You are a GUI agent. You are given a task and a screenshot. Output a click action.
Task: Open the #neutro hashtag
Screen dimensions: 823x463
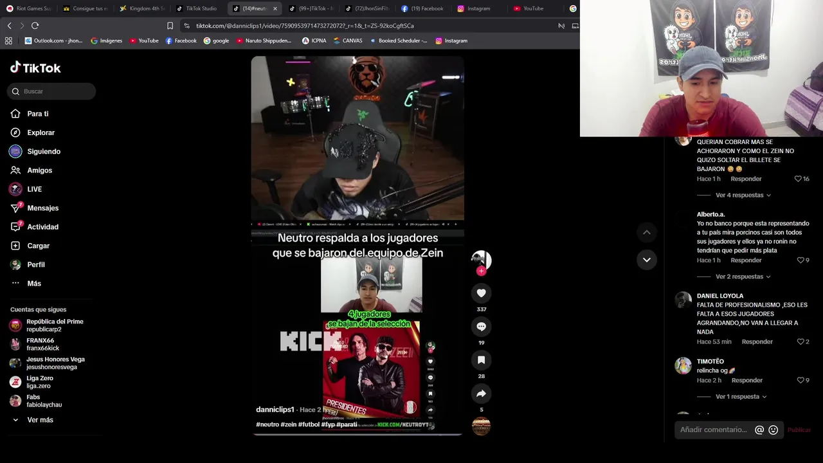(267, 424)
